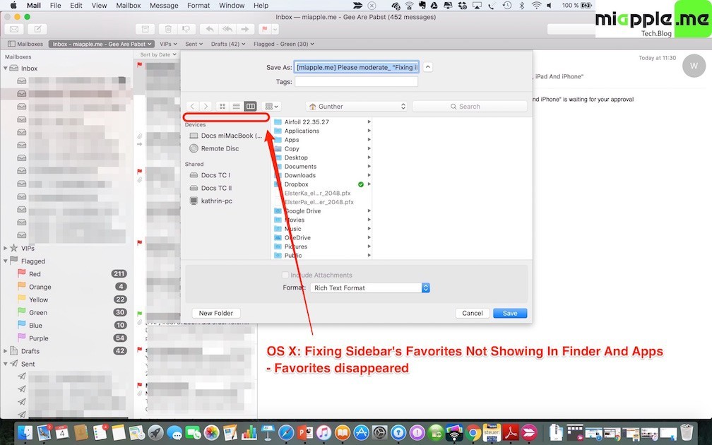
Task: Click the forward arrow in save dialog
Action: click(206, 106)
